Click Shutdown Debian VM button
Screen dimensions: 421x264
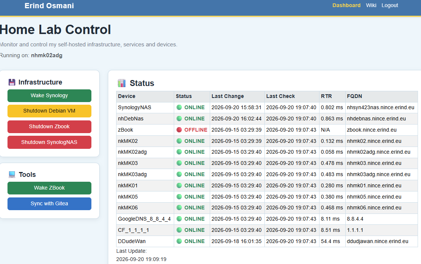tap(49, 111)
